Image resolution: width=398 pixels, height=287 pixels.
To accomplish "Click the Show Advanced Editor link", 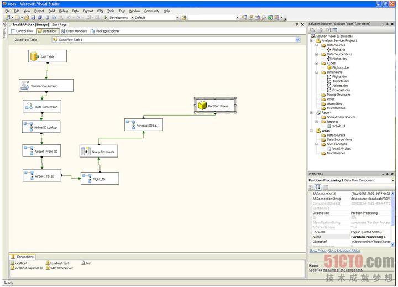I will coord(344,251).
